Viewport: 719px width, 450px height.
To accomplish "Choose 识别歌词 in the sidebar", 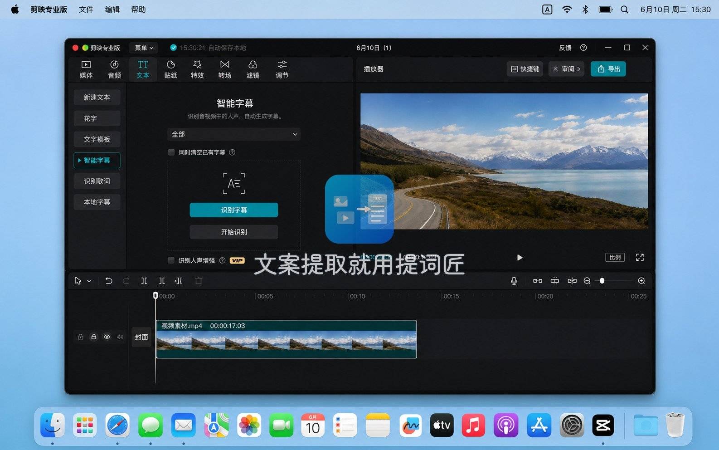I will 97,181.
